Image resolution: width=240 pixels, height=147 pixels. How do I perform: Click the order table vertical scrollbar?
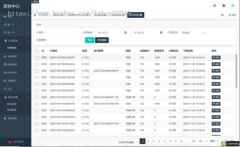tap(236, 71)
